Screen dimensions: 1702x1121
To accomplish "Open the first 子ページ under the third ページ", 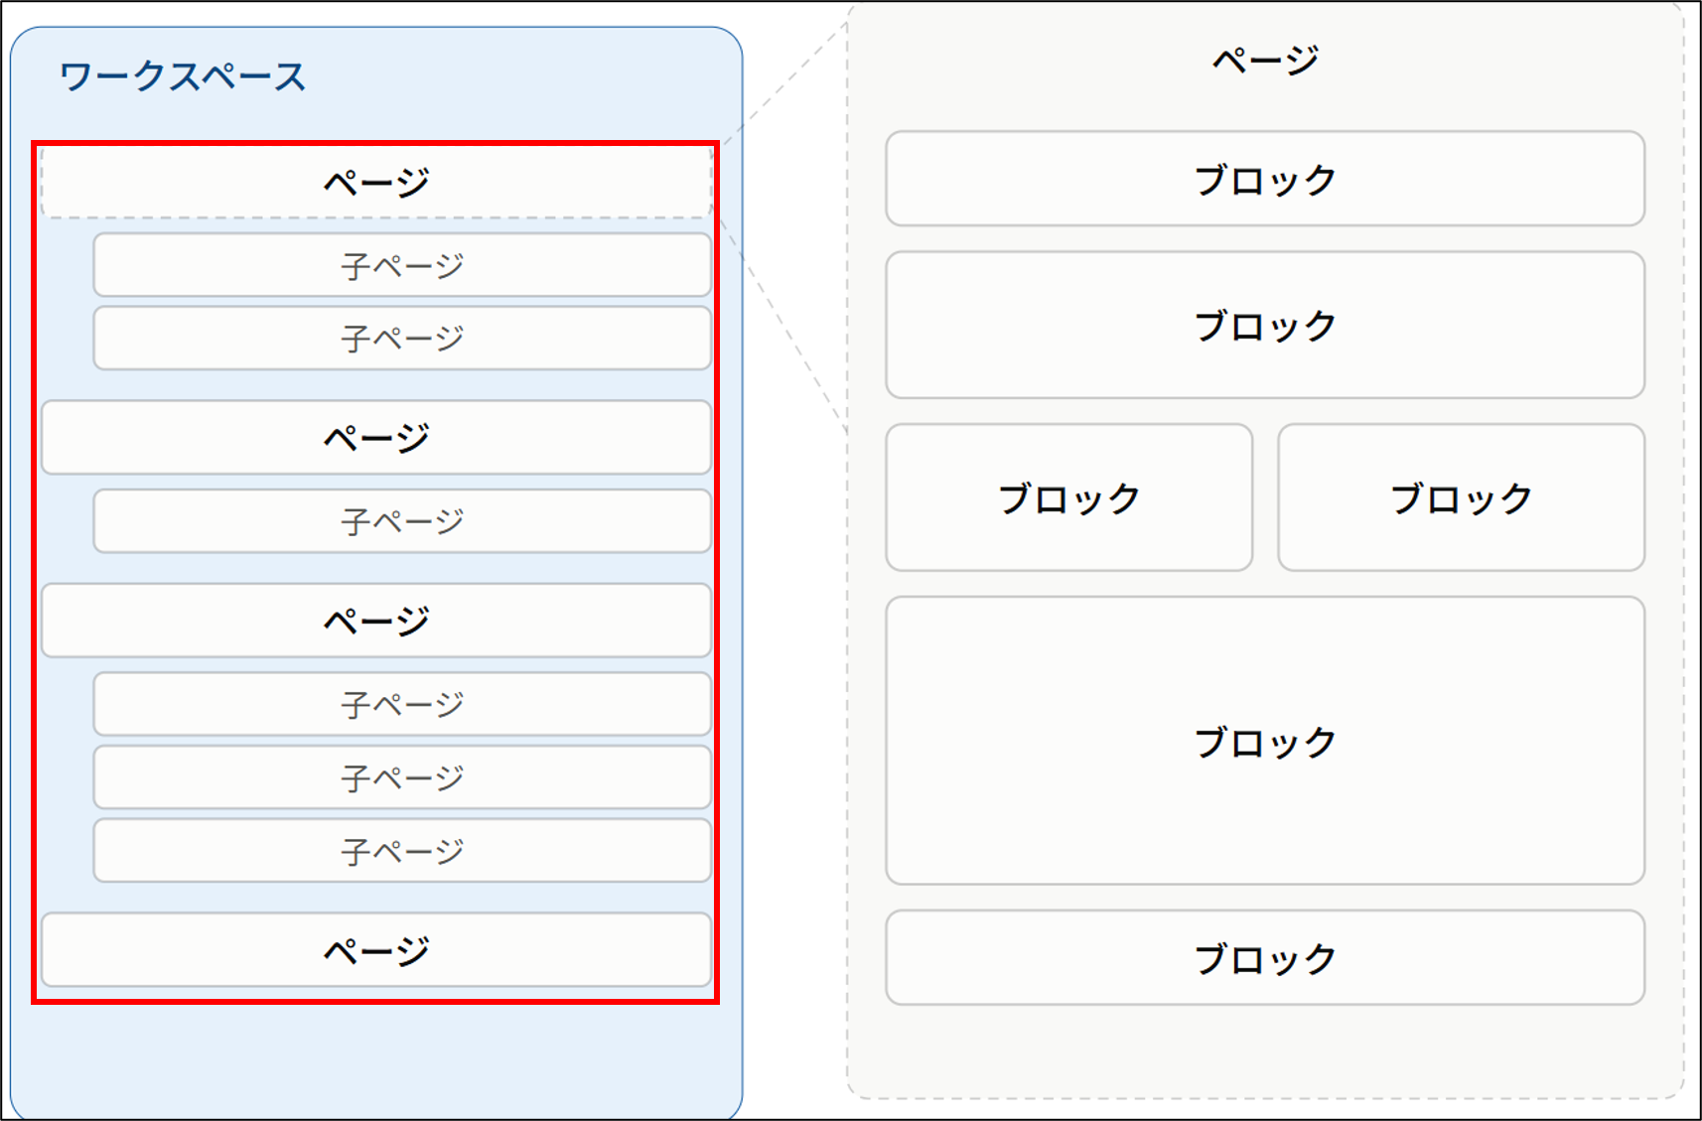I will pyautogui.click(x=402, y=704).
